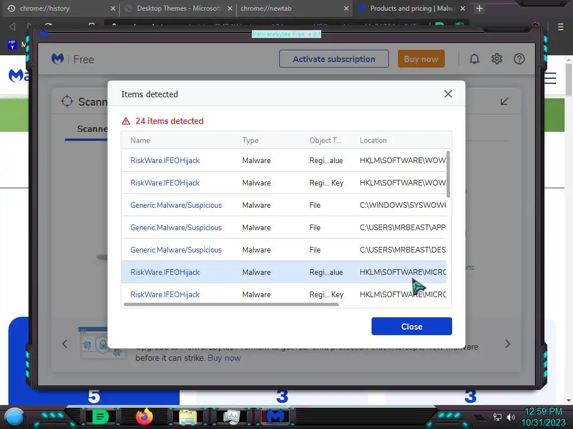Click the network tray icon
The width and height of the screenshot is (573, 429).
pyautogui.click(x=497, y=417)
